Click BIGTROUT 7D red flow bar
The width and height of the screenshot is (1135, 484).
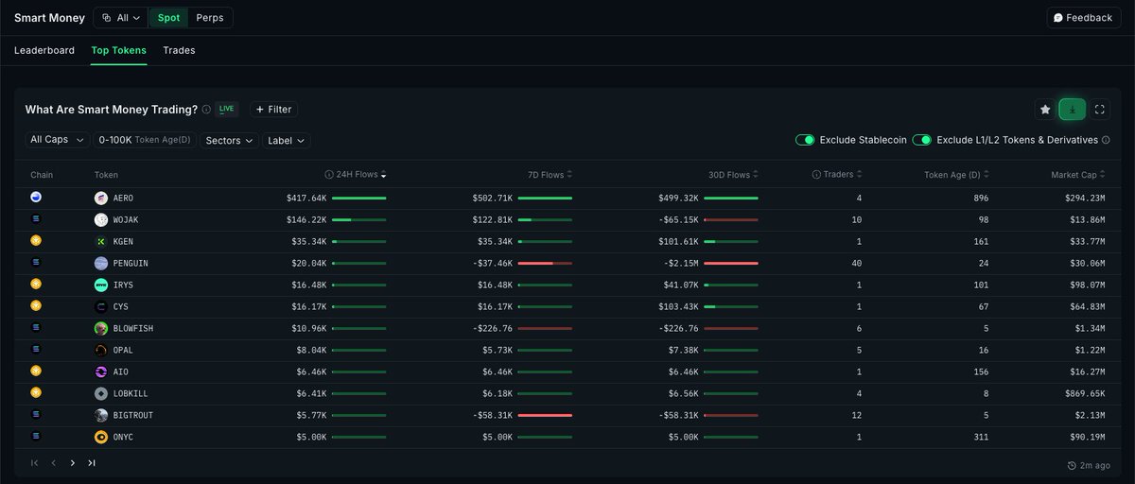point(546,415)
